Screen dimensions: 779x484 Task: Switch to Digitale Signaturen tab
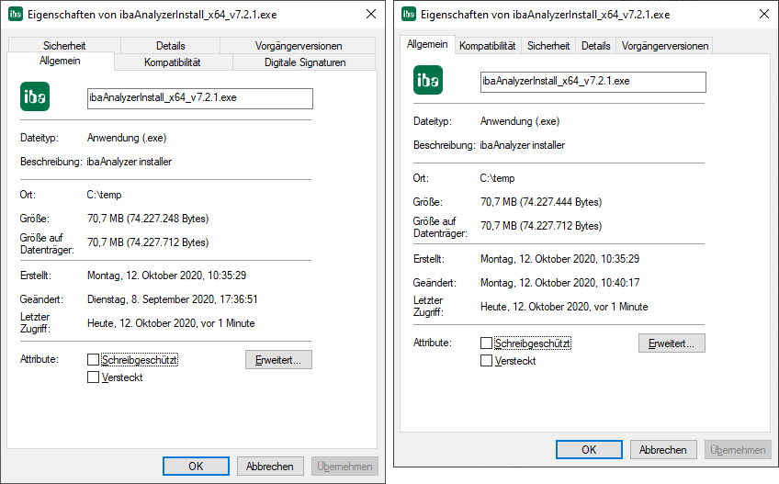[x=305, y=62]
